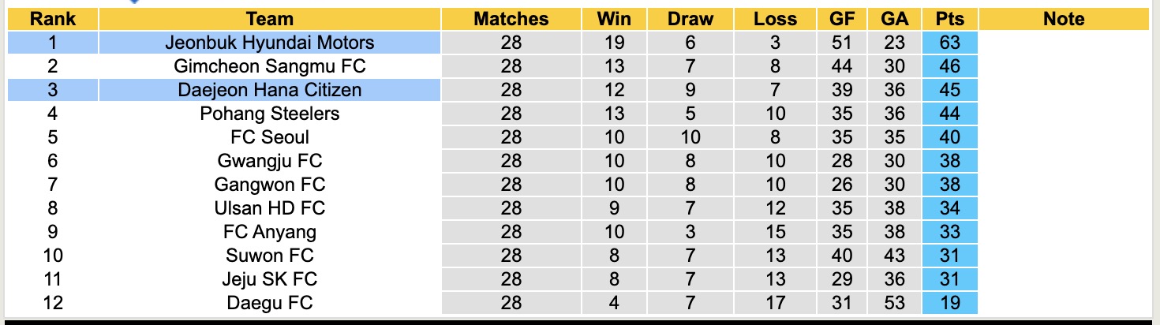Screen dimensions: 1160x325
Task: Open Jeonbuk Hyundai Motors team entry
Action: click(x=270, y=43)
